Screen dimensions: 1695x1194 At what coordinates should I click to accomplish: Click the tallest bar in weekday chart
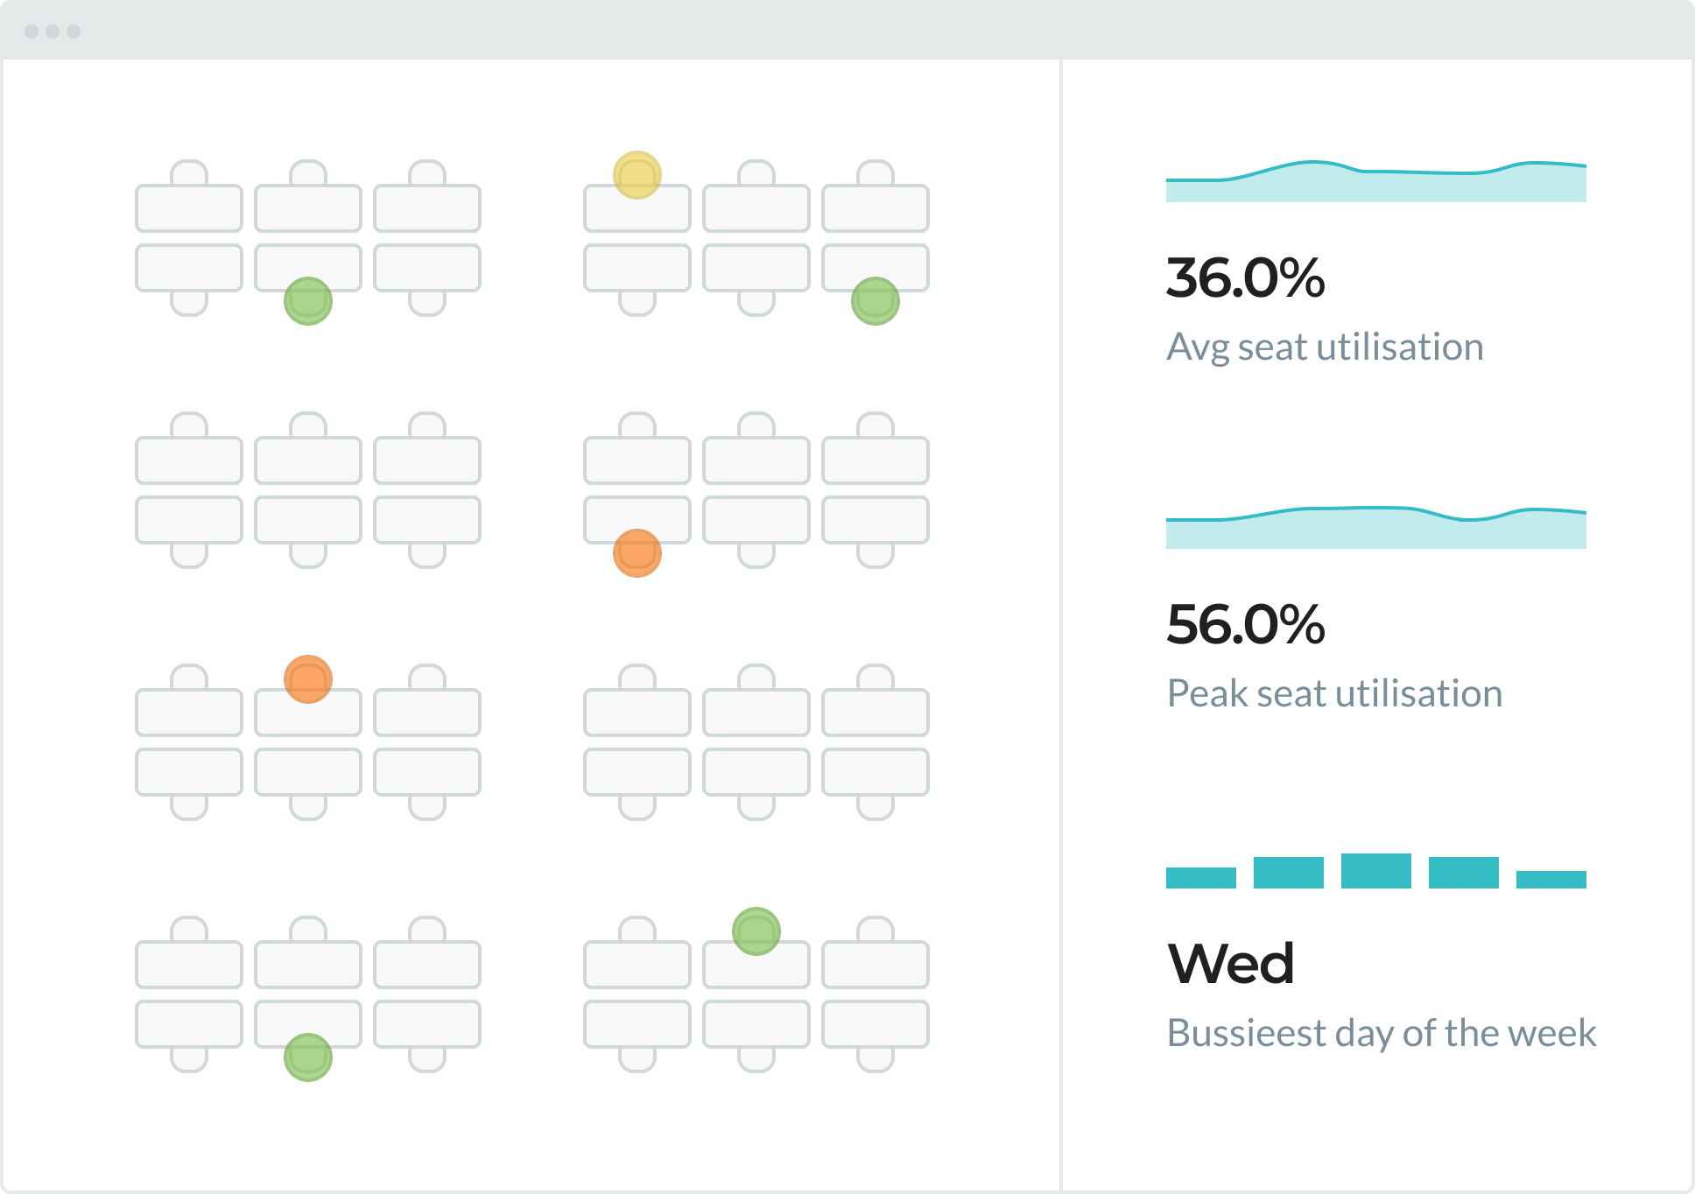pos(1375,871)
